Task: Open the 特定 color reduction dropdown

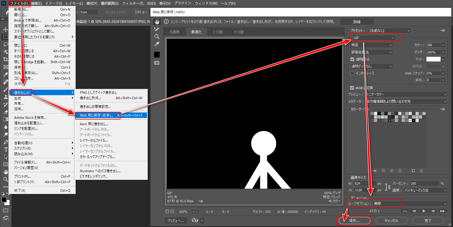Action: pos(371,45)
